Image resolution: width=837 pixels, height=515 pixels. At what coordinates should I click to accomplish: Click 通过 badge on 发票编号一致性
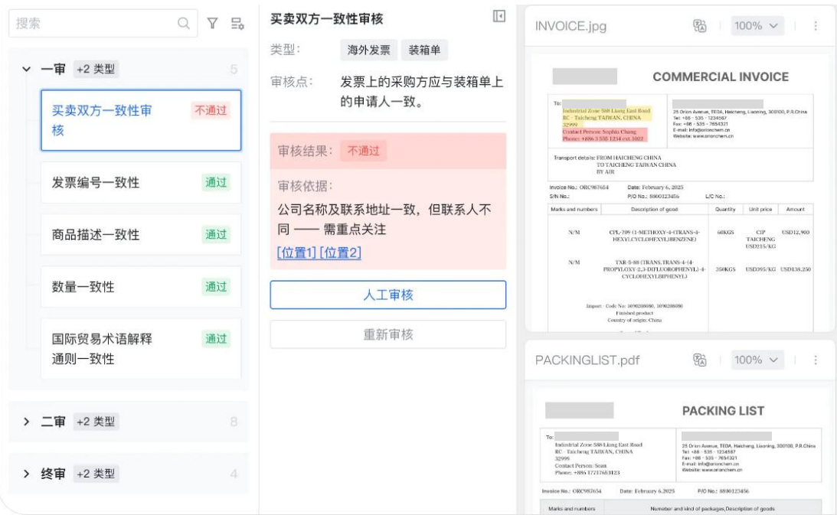pos(216,183)
